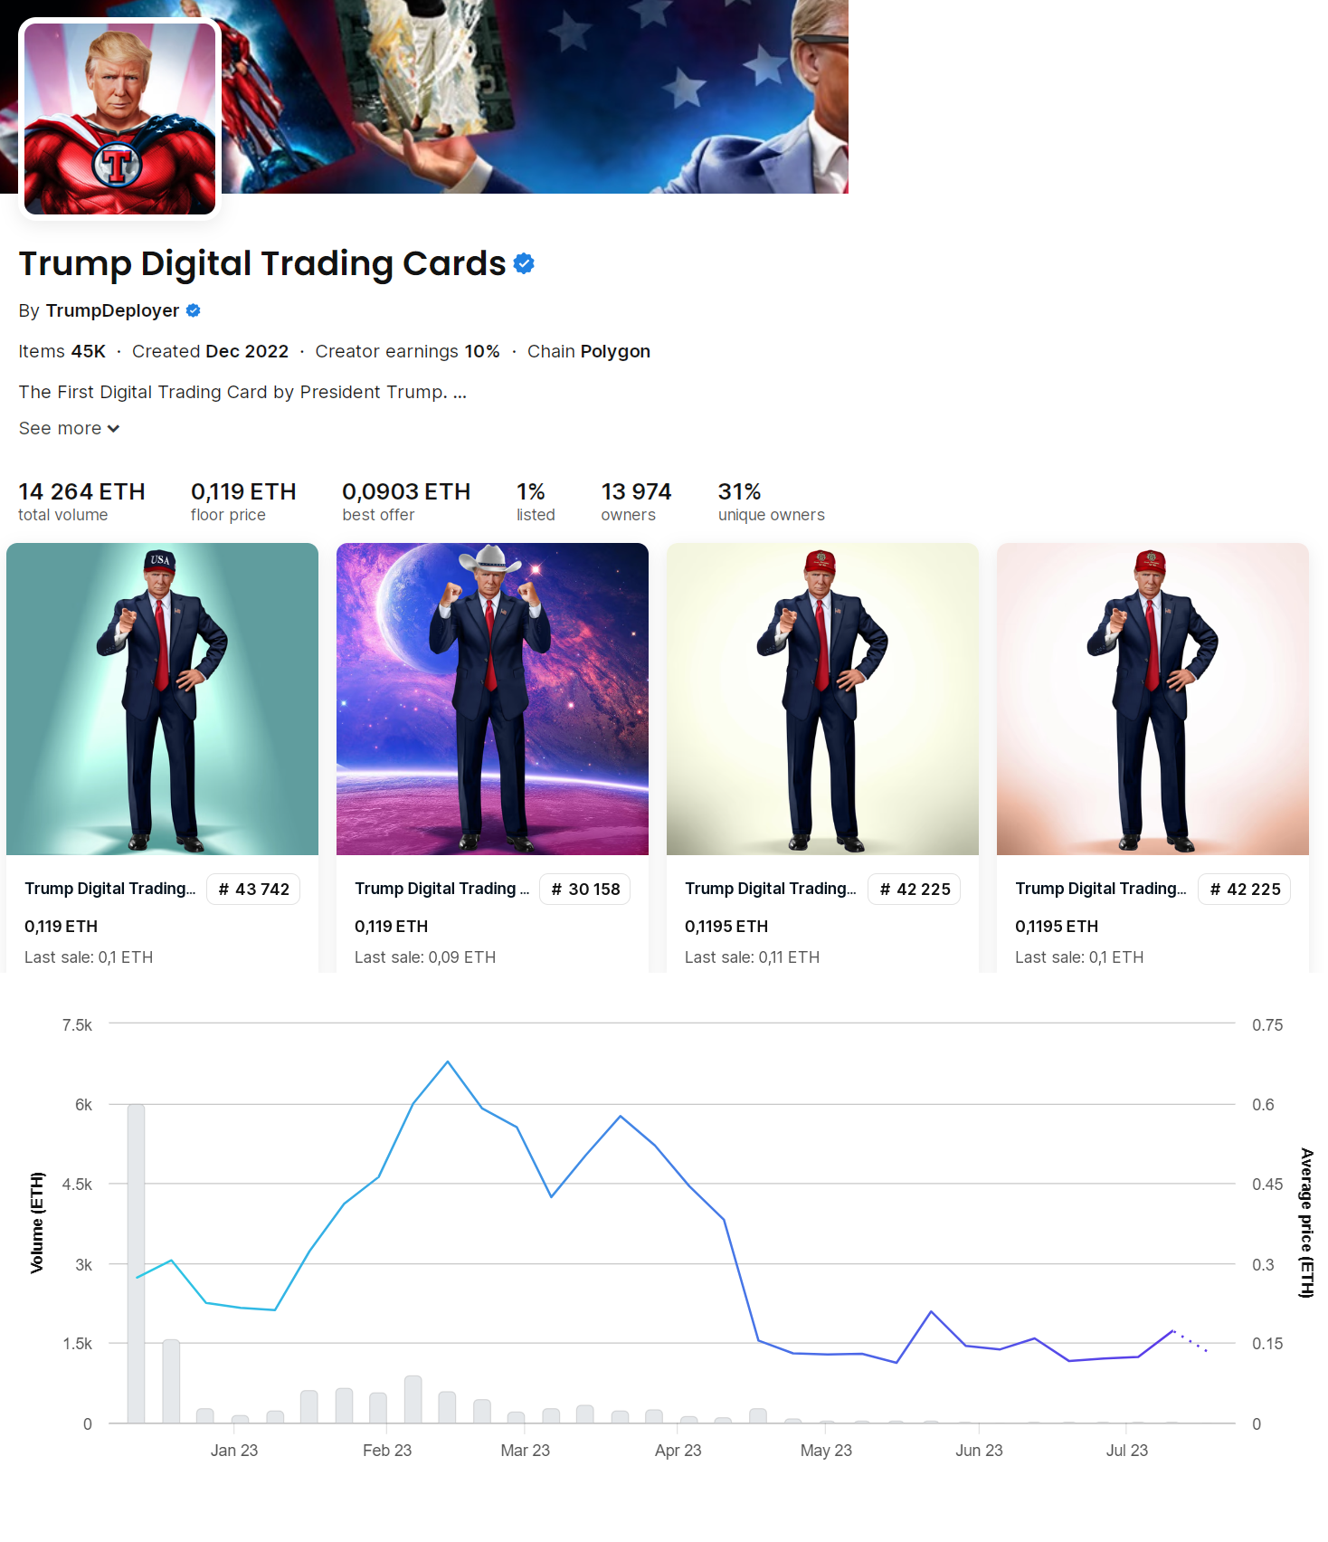Click the highest peak of the average price line
Image resolution: width=1328 pixels, height=1542 pixels.
click(x=448, y=1061)
